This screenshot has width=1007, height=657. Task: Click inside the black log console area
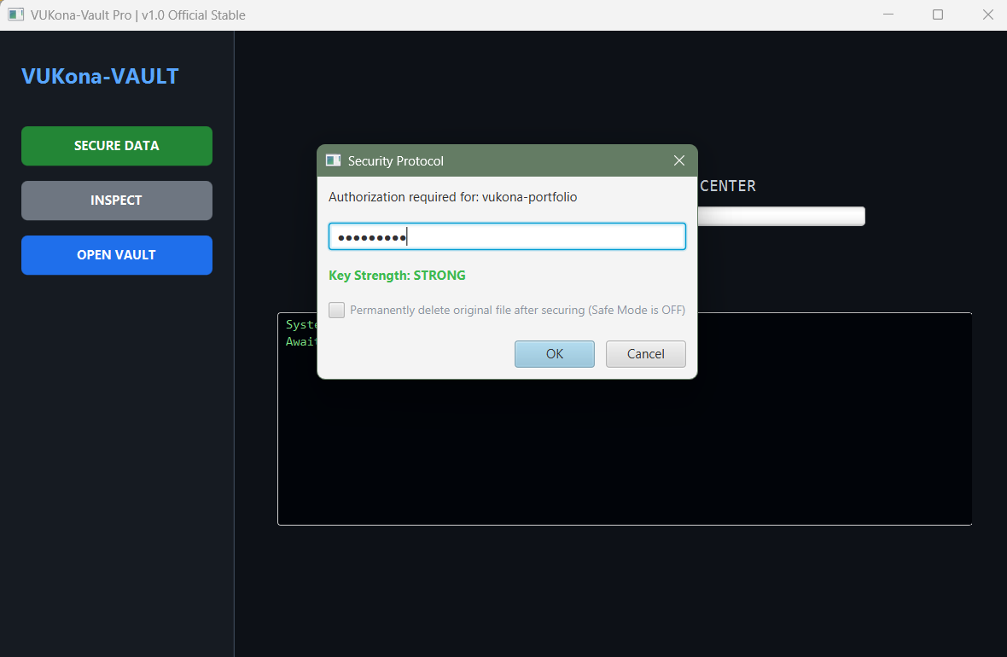click(623, 452)
